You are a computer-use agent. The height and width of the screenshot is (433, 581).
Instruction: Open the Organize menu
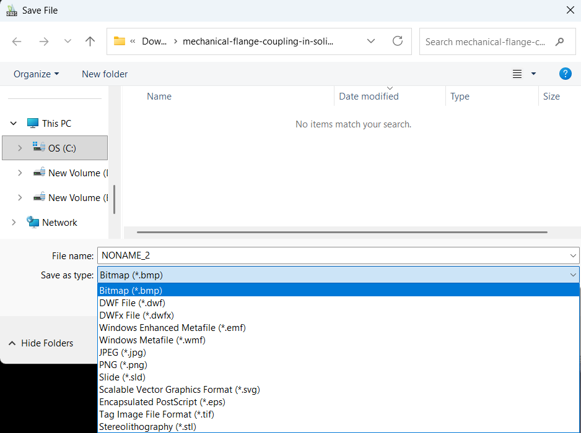point(37,74)
